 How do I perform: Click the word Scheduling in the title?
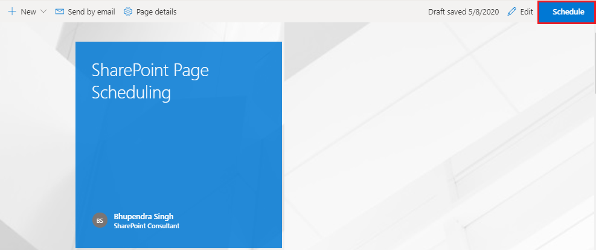131,92
